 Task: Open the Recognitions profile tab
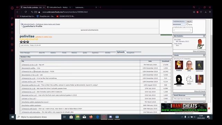pos(130,53)
